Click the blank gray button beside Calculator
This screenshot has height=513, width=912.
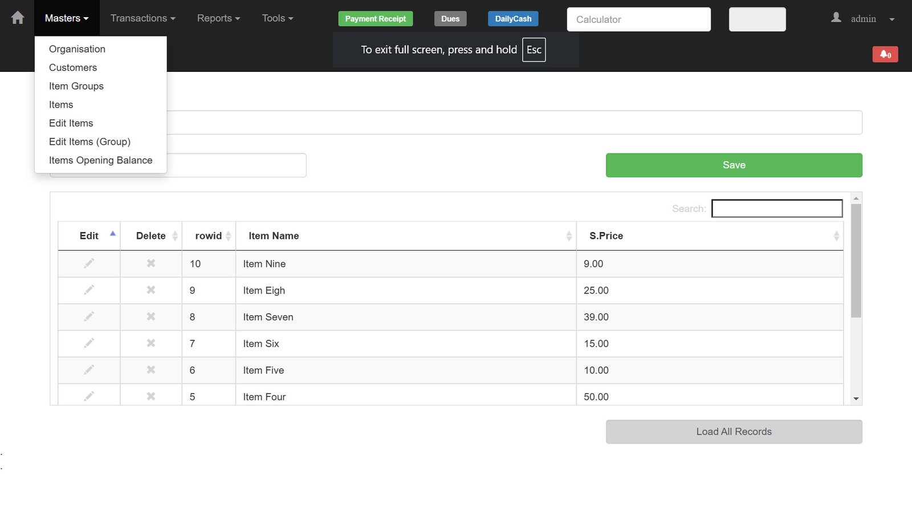(x=757, y=19)
